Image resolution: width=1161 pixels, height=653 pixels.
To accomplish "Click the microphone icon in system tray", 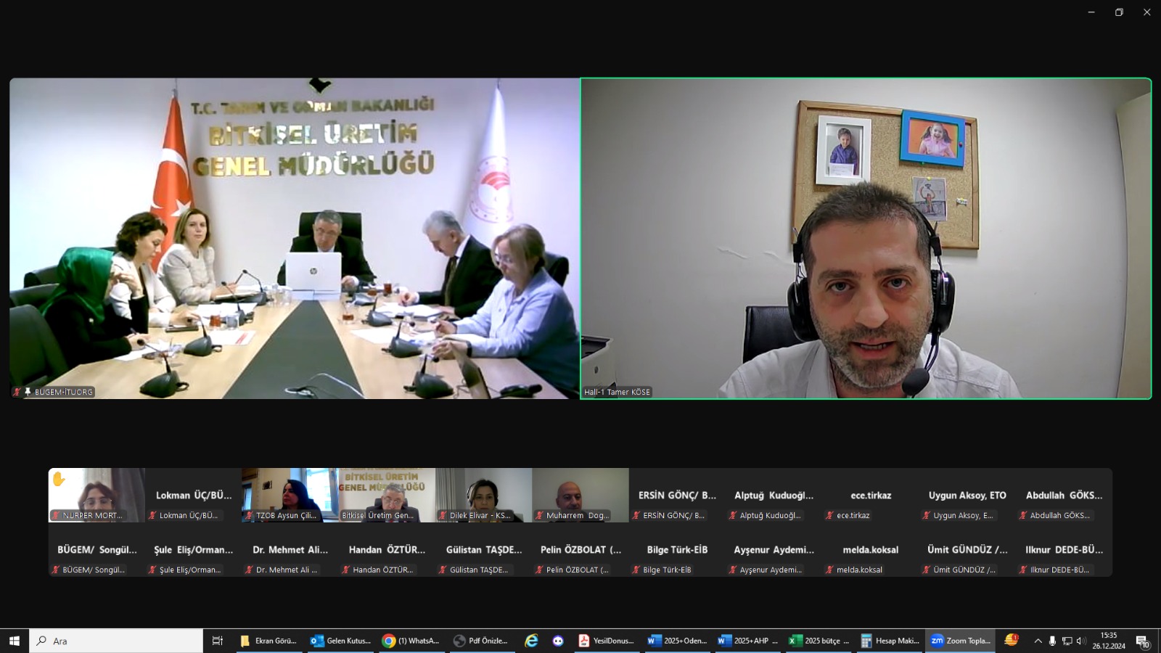I will click(x=1052, y=641).
